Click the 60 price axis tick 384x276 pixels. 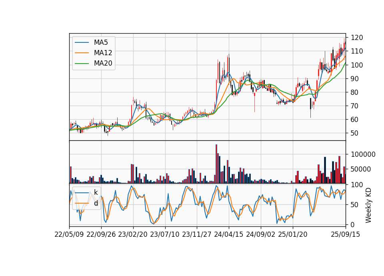click(355, 120)
